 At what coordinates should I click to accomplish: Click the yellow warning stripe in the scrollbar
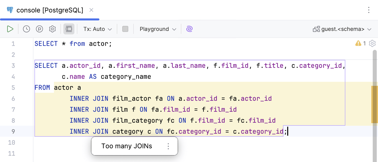click(374, 104)
